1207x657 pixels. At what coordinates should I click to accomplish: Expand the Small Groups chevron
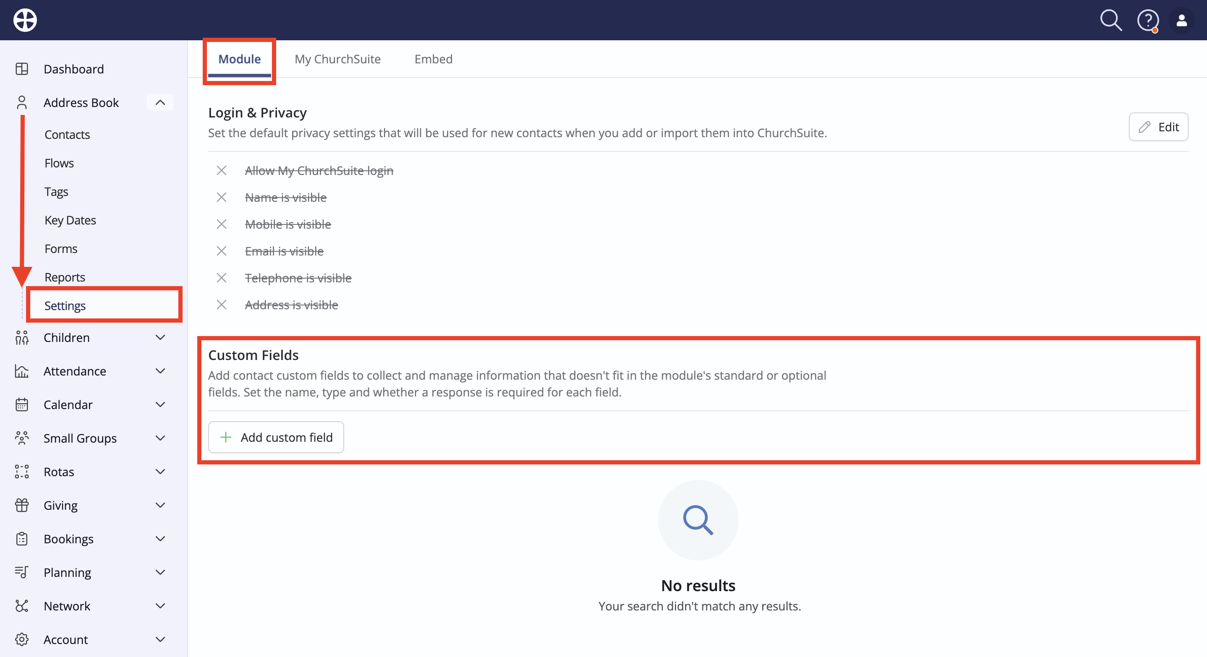click(160, 438)
